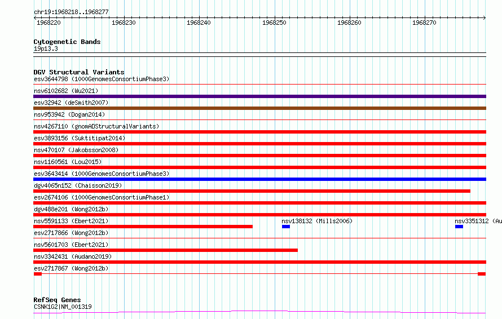Click the nsv3351312 small blue feature

pyautogui.click(x=459, y=227)
